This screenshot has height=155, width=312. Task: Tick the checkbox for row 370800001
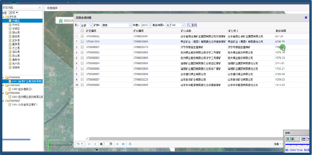[x=82, y=47]
